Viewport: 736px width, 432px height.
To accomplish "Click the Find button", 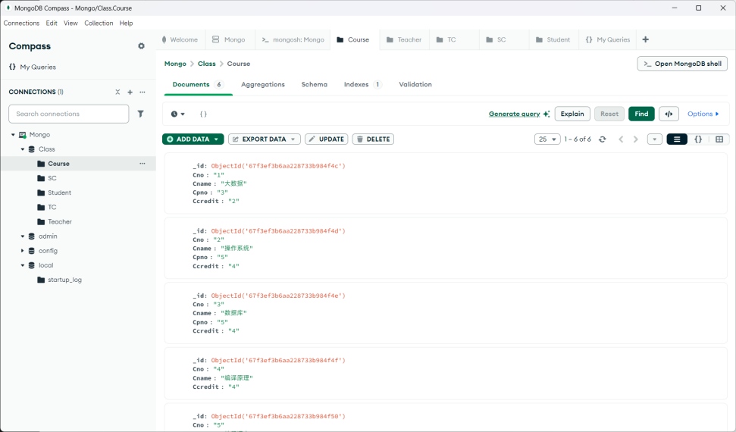I will point(642,114).
